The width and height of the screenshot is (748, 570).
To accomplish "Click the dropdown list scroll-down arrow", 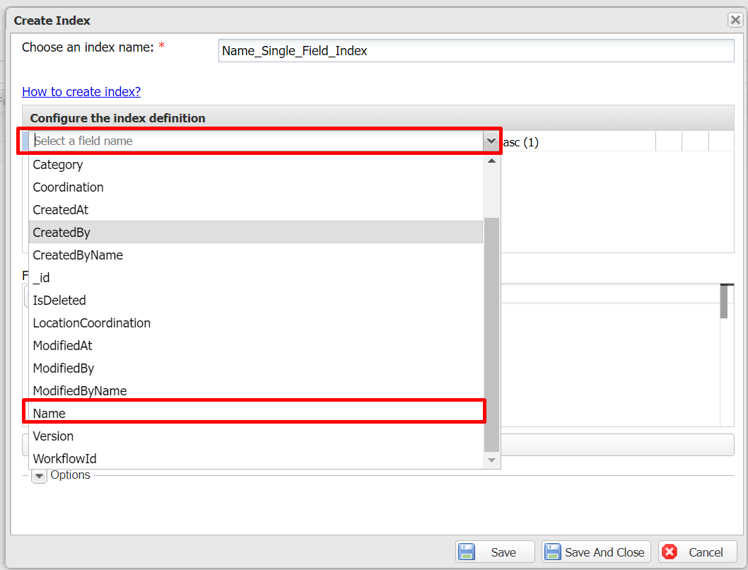I will coord(492,459).
